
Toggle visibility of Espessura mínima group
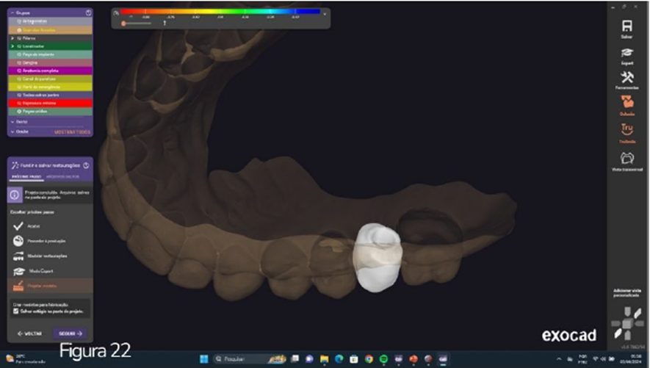tap(19, 103)
